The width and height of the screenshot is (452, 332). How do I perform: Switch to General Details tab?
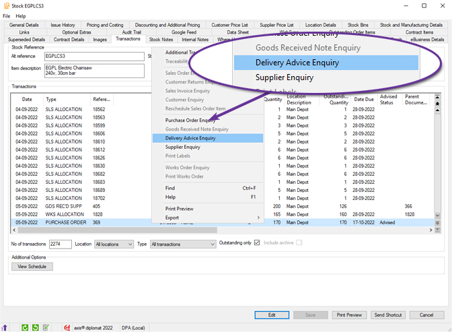(x=24, y=25)
